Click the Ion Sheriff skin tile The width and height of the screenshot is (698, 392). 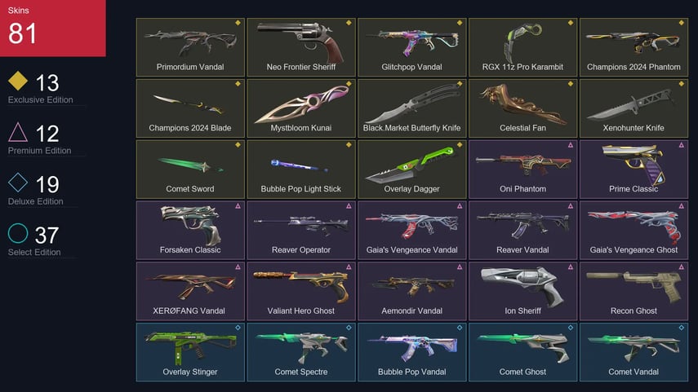click(x=522, y=291)
